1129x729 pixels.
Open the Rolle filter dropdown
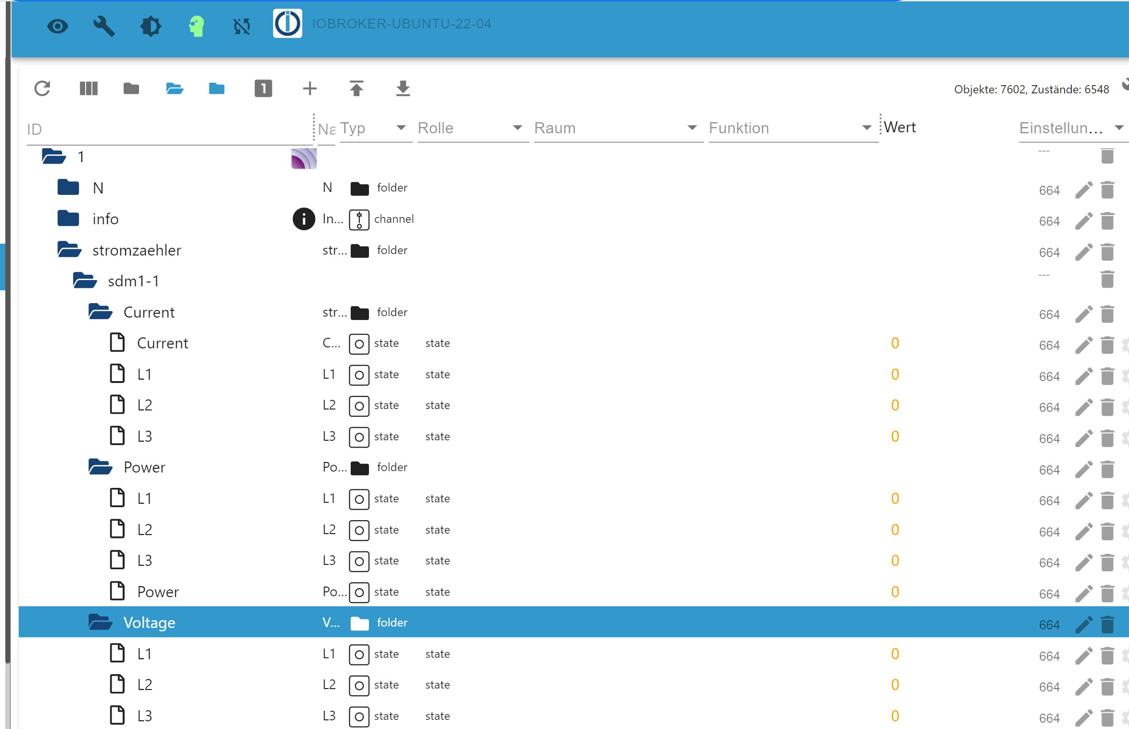473,128
